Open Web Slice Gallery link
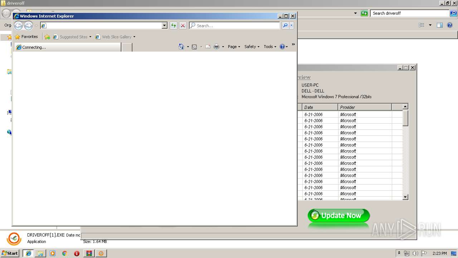This screenshot has width=458, height=258. [x=113, y=37]
